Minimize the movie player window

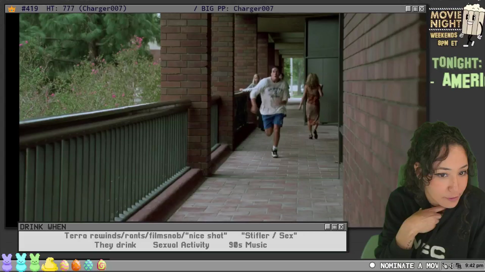click(408, 9)
